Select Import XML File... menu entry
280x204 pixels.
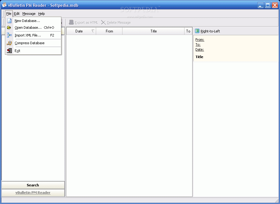click(x=33, y=35)
